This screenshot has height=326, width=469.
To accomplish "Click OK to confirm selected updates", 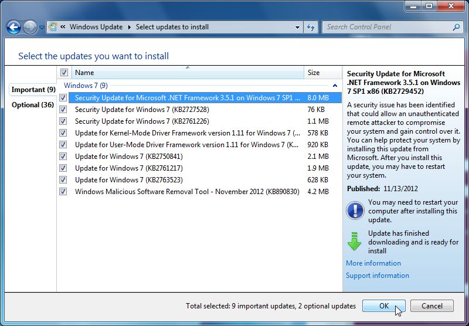I will pos(384,305).
